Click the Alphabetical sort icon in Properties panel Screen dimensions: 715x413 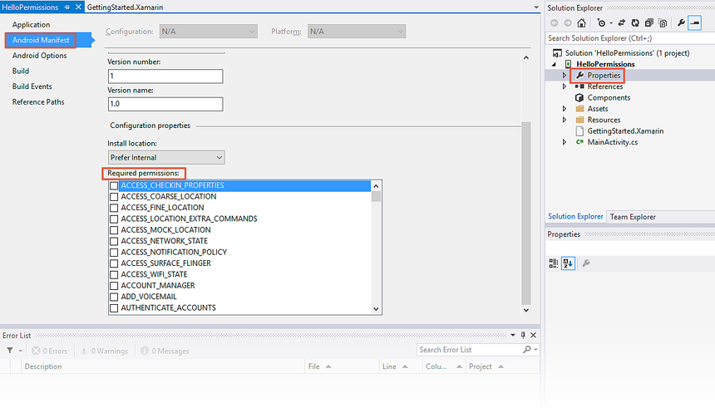(568, 263)
